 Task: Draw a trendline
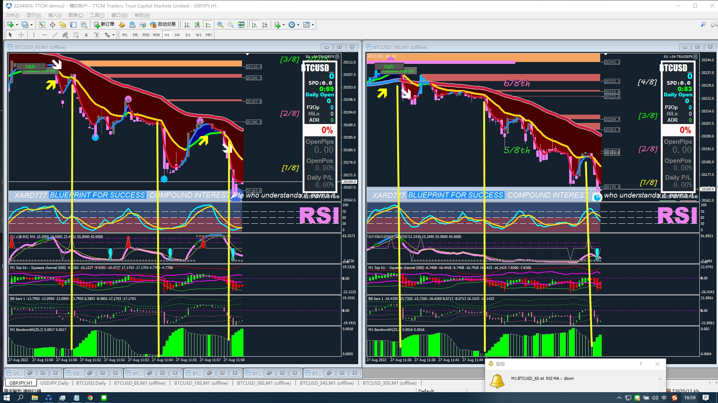pos(55,35)
